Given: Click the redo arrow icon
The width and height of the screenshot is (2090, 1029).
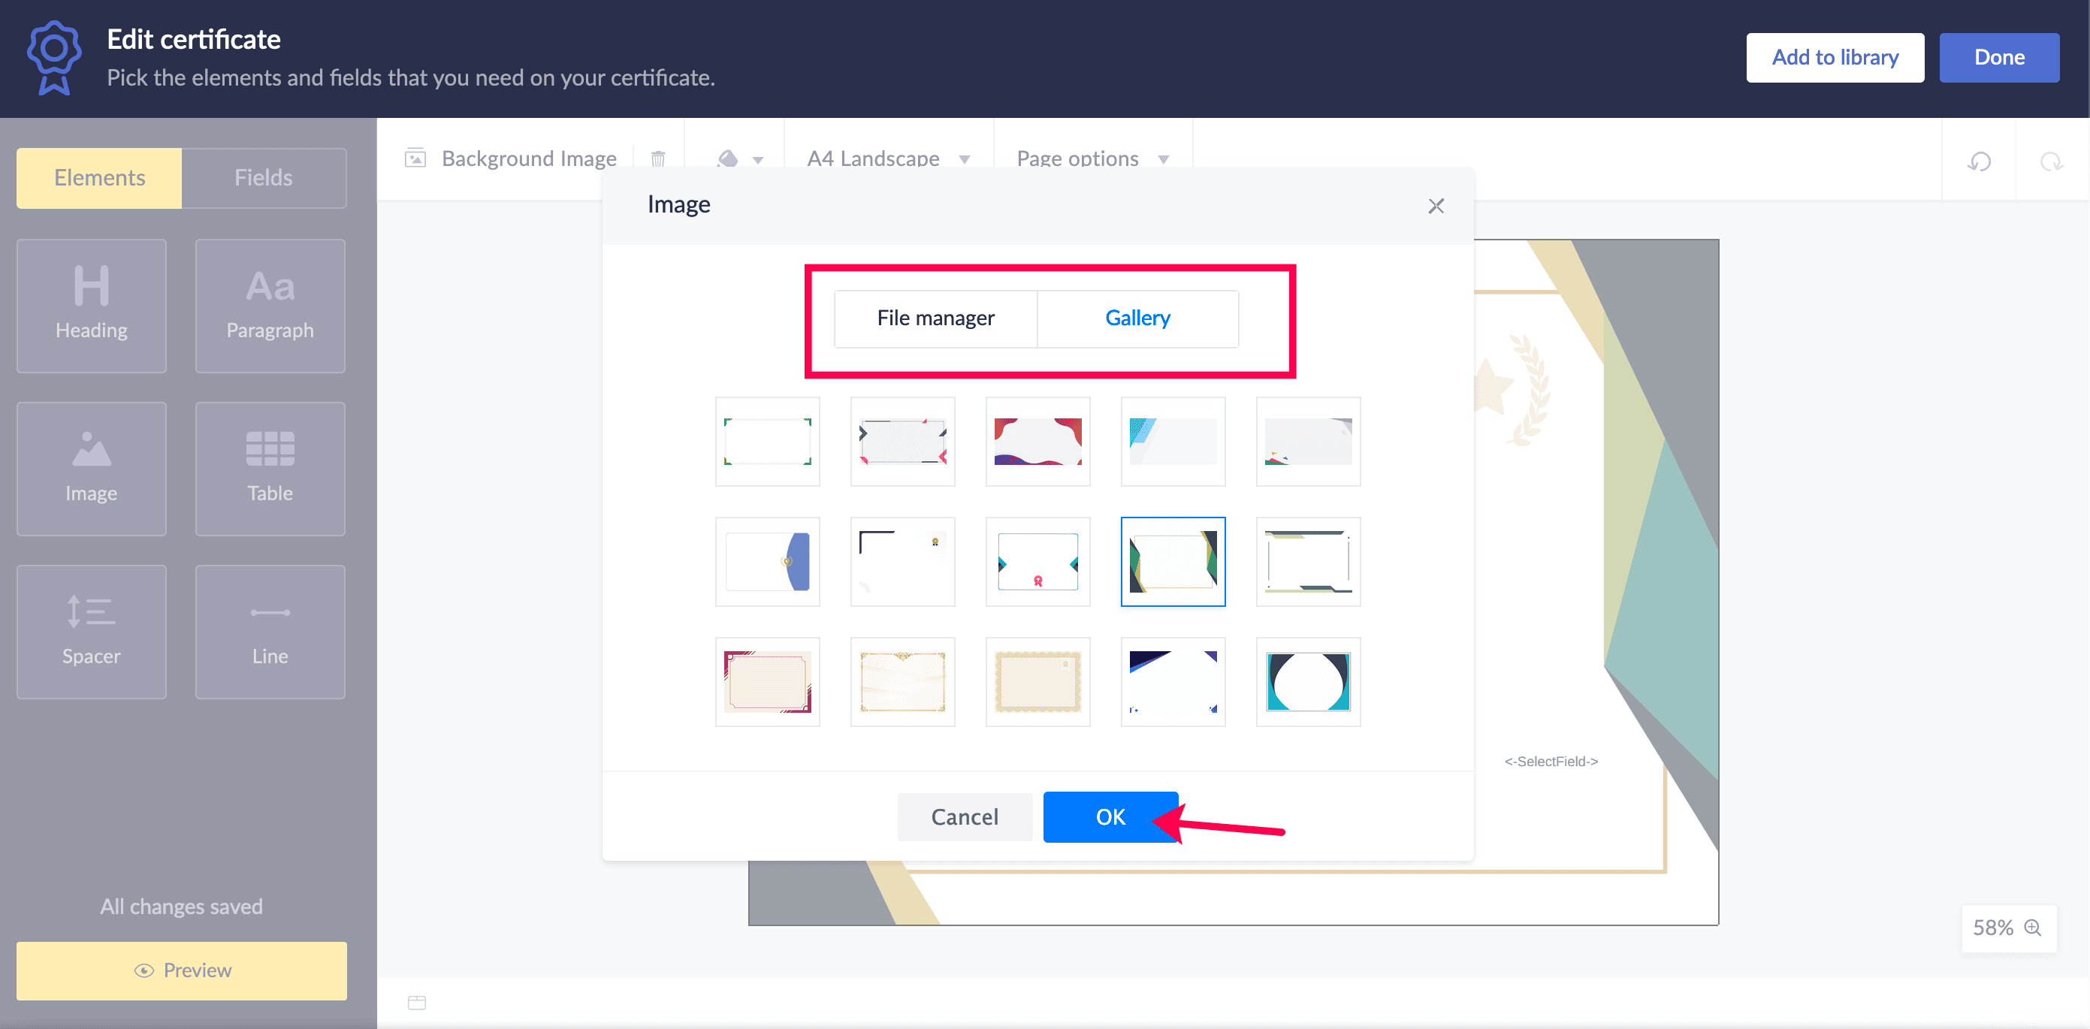Looking at the screenshot, I should click(2052, 161).
